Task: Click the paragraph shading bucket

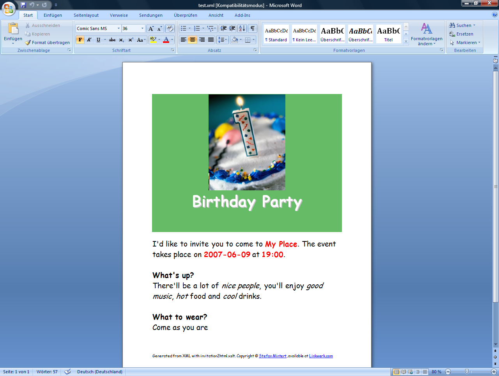Action: point(235,40)
